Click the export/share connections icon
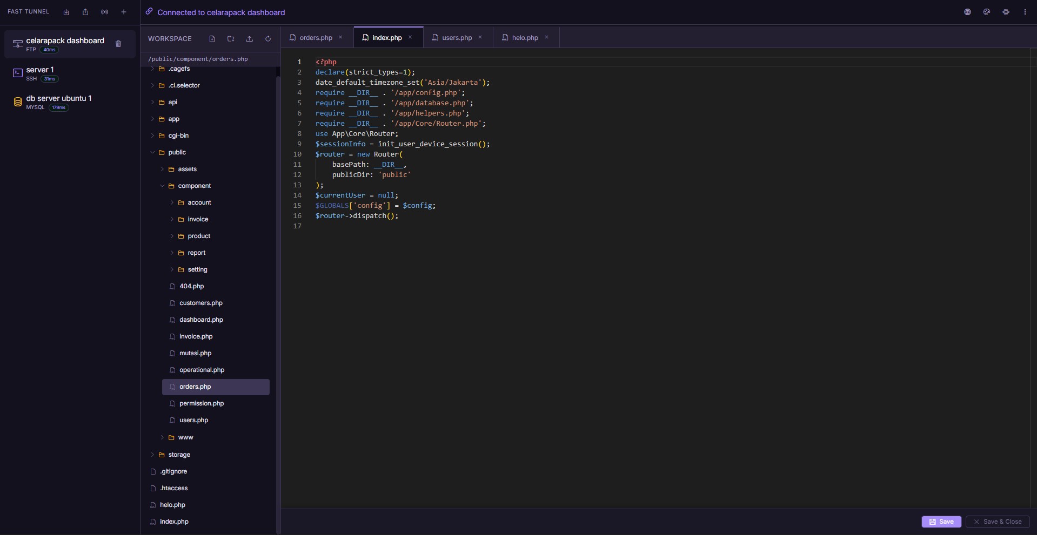 click(85, 12)
